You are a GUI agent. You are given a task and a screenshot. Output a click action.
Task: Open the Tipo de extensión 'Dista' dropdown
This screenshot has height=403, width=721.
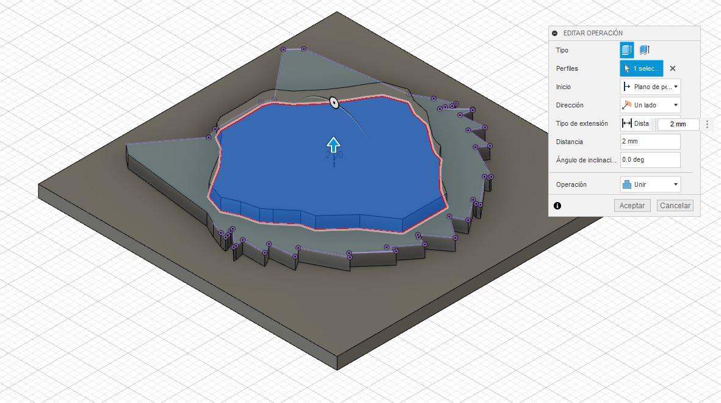tap(636, 123)
